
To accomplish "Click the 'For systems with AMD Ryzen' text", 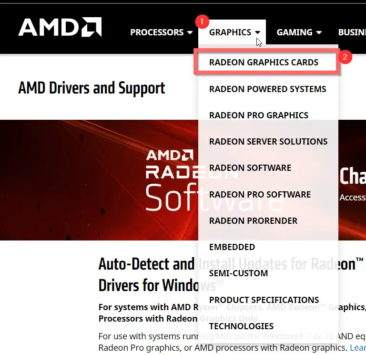I will pos(232,313).
